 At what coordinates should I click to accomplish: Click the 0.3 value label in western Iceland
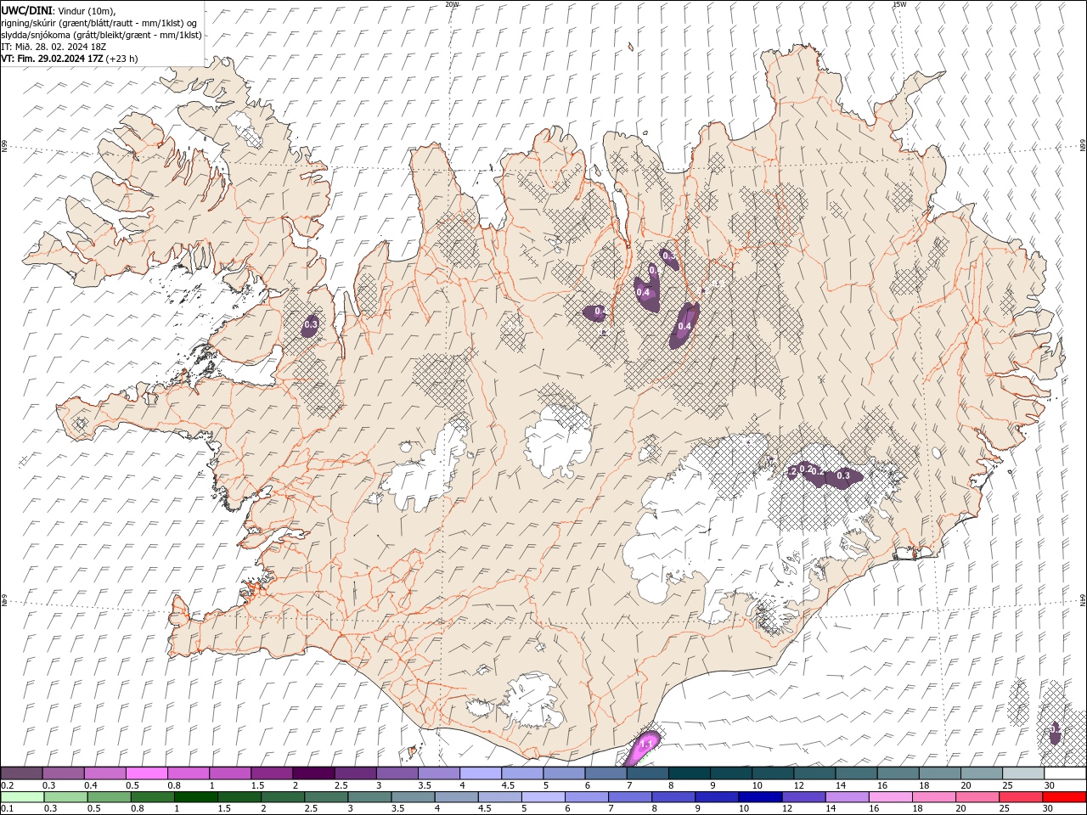tap(311, 324)
